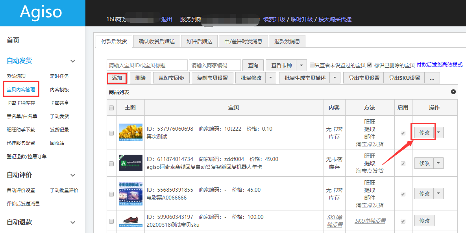
Task: Open 自动评价设置 in sidebar
Action: tap(21, 190)
